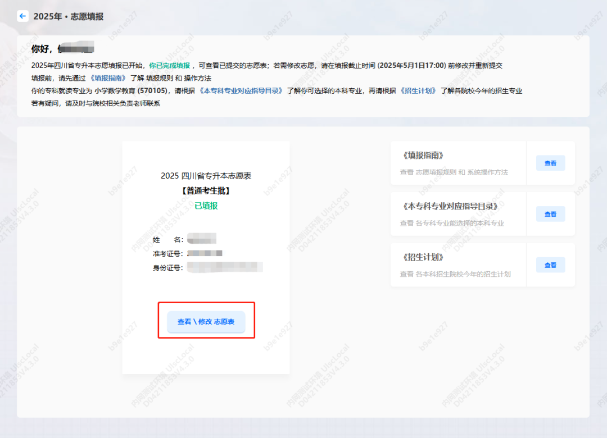Viewport: 607px width, 438px height.
Task: Click description 查看 各本科招生院校今年的招生计划
Action: tap(455, 275)
